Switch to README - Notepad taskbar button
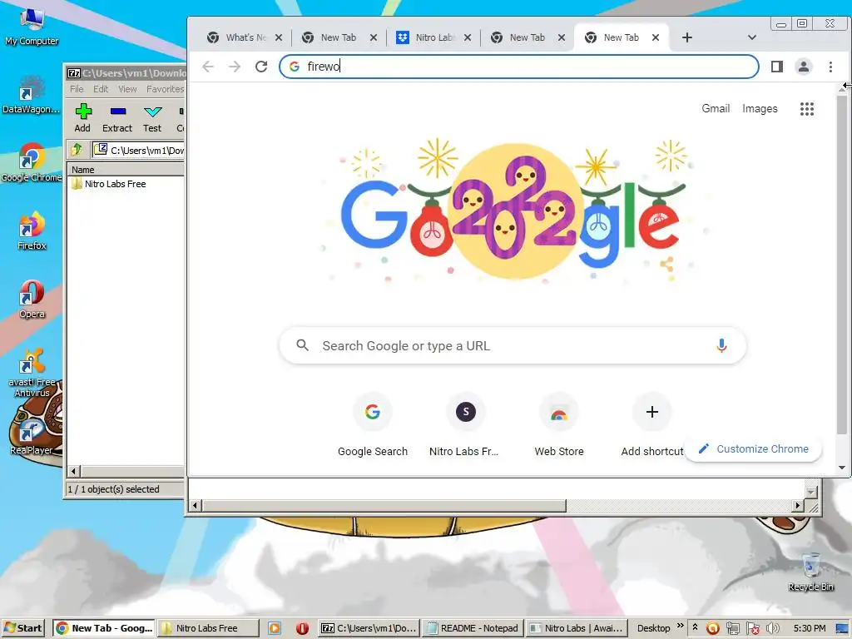 (x=473, y=628)
